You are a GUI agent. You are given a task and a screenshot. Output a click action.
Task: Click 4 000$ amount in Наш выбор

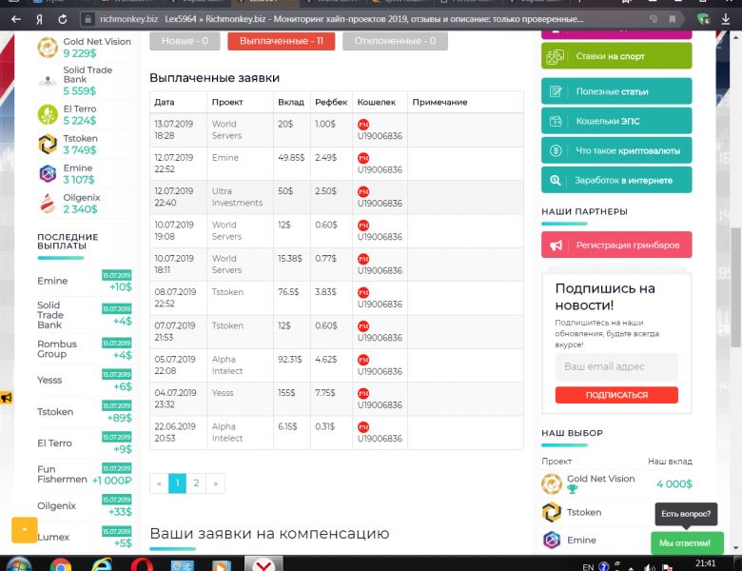pyautogui.click(x=674, y=483)
